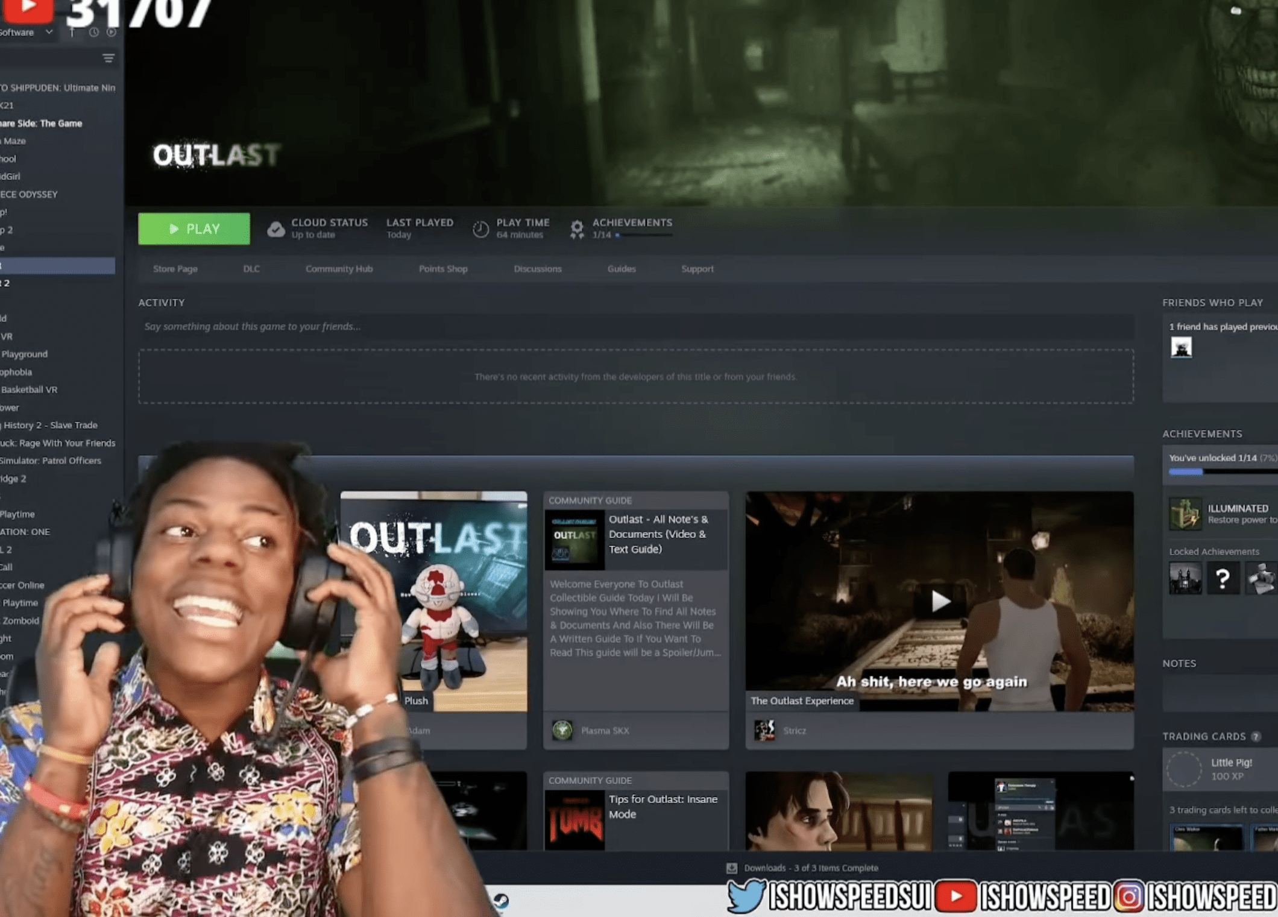
Task: Click the friend avatar under Friends Who Play
Action: tap(1180, 347)
